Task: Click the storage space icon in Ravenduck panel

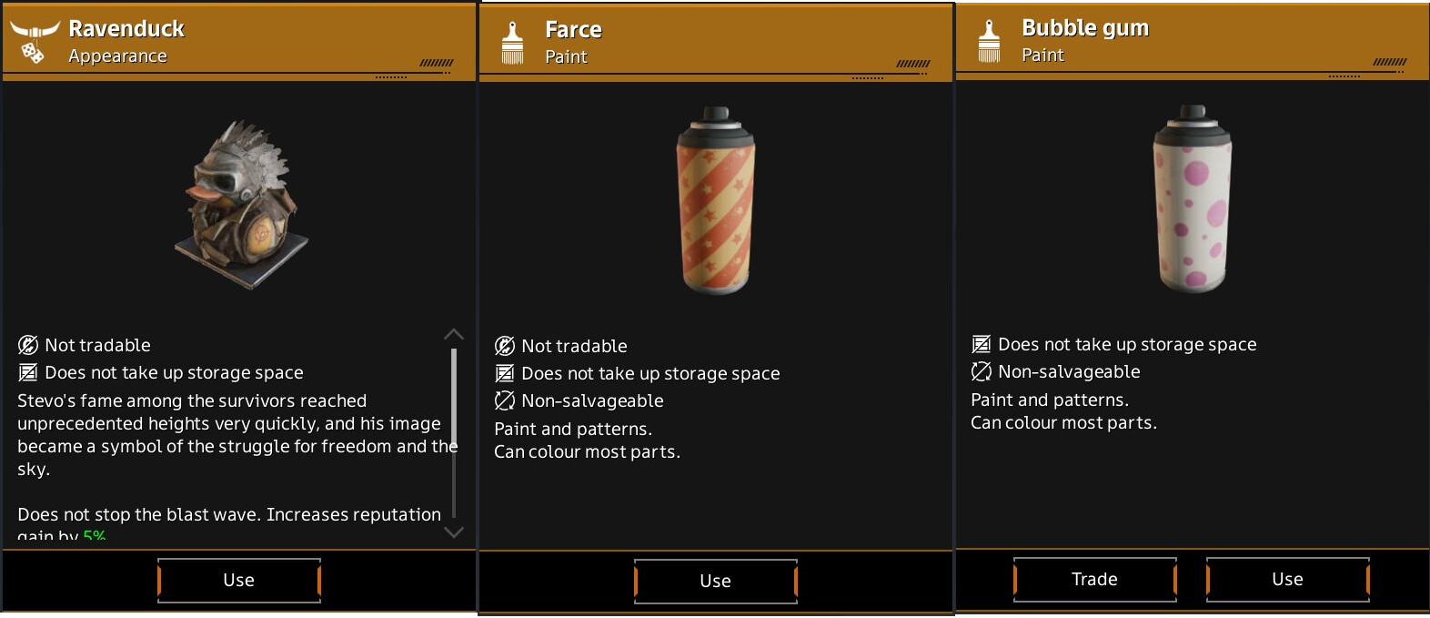Action: (x=28, y=372)
